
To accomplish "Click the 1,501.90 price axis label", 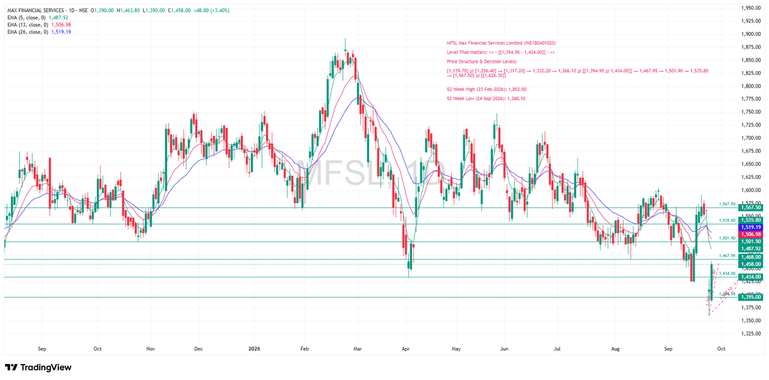I will (x=750, y=242).
